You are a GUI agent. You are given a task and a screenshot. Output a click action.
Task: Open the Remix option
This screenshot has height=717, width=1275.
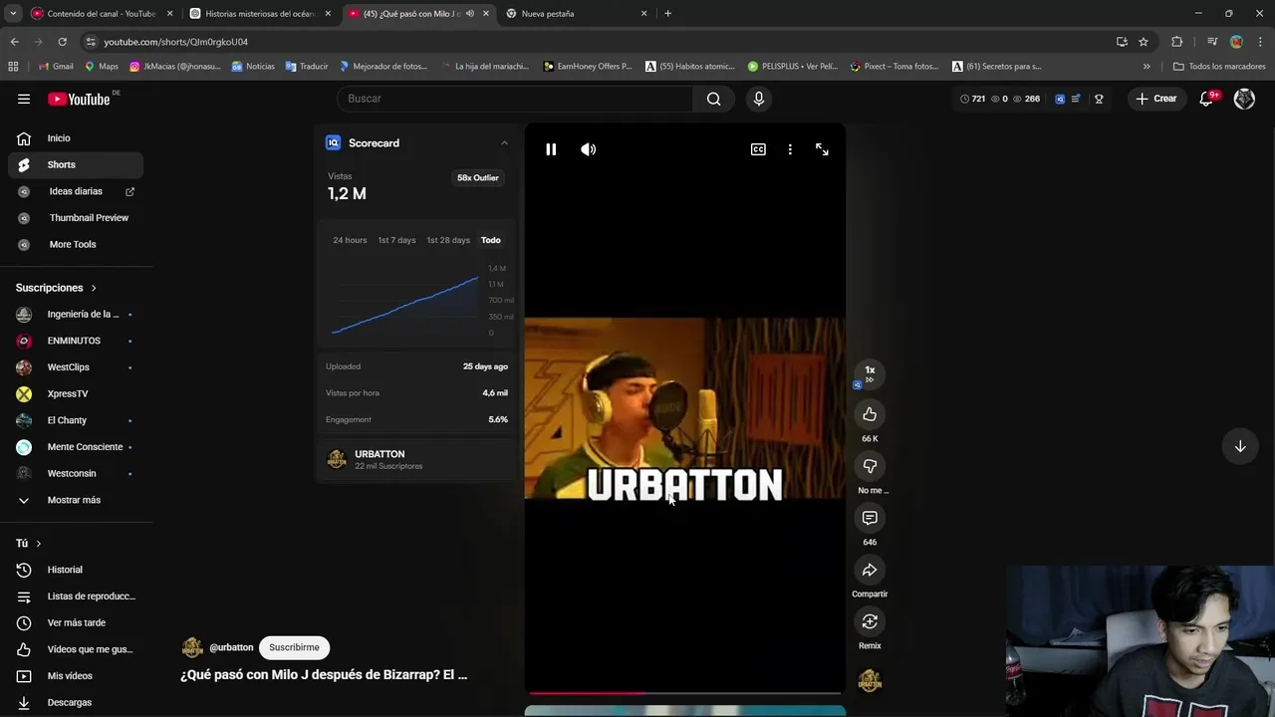870,621
